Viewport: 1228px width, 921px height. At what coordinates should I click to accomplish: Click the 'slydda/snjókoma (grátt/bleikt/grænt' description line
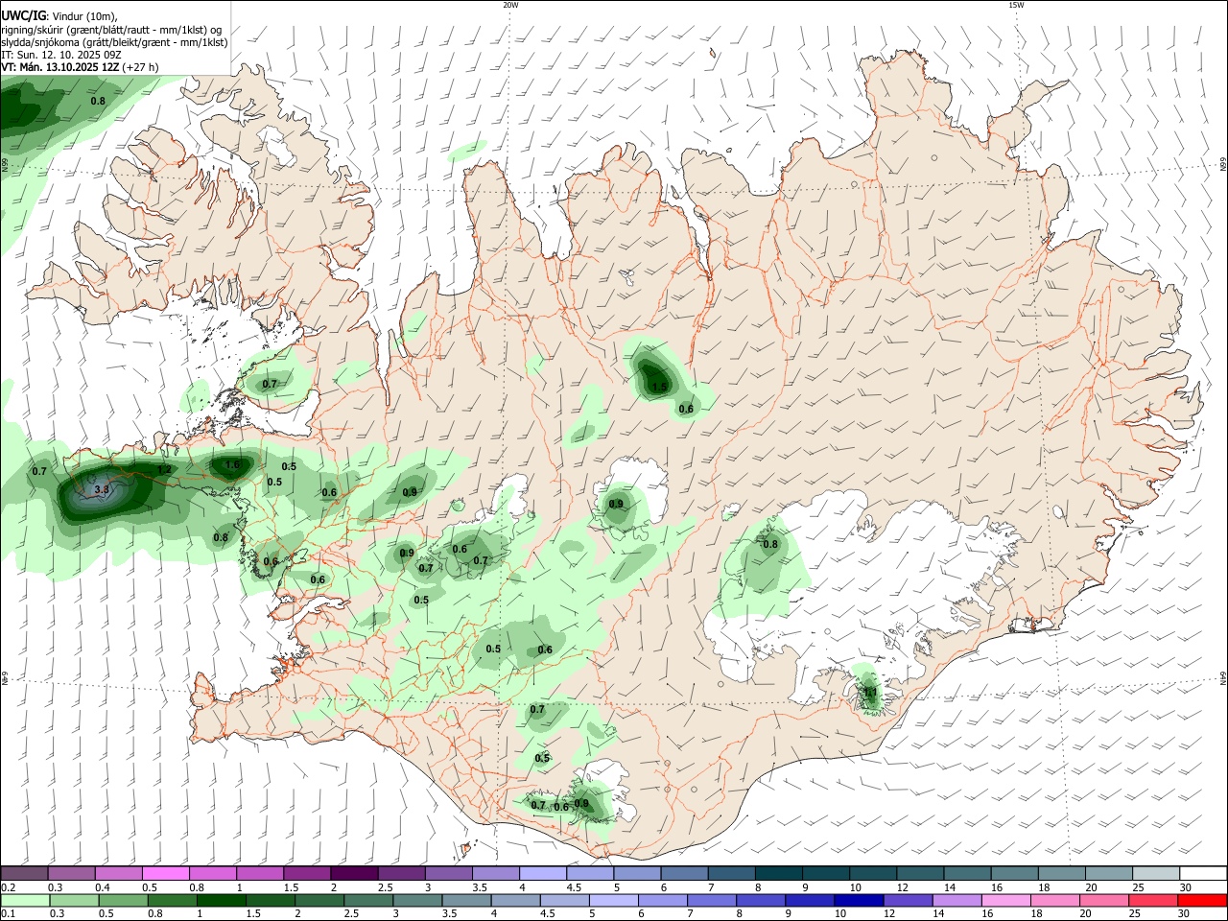pos(114,42)
